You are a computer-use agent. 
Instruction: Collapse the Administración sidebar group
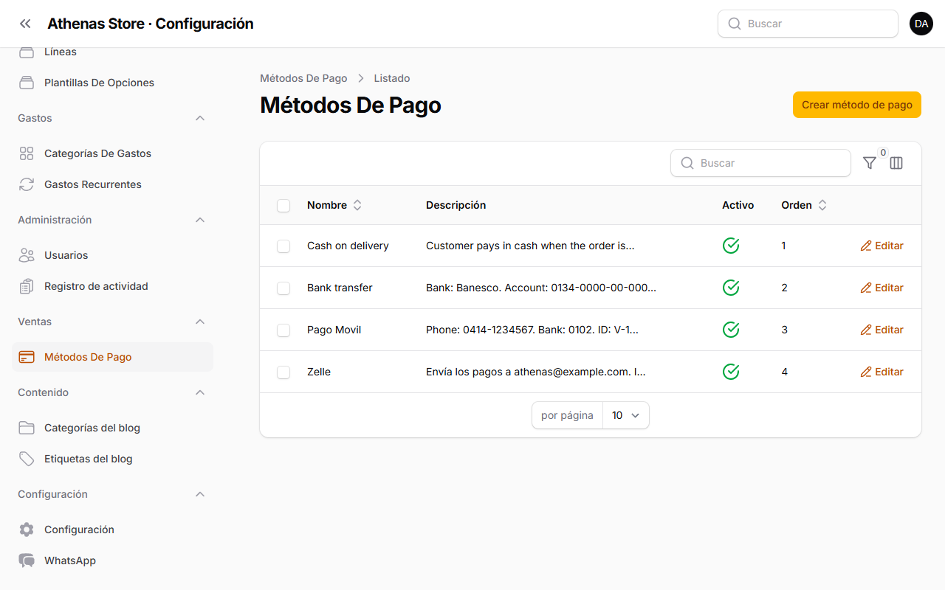tap(200, 220)
